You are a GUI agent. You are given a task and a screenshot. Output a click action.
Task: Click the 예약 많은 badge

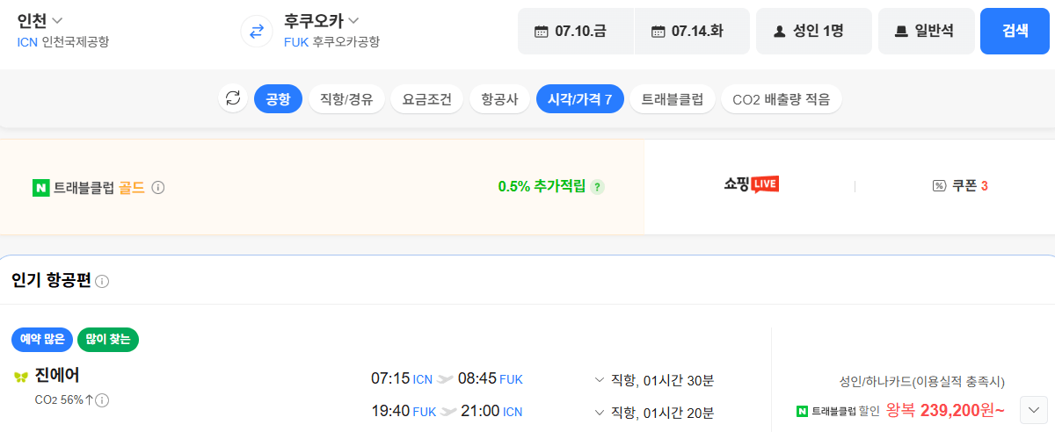click(x=42, y=339)
